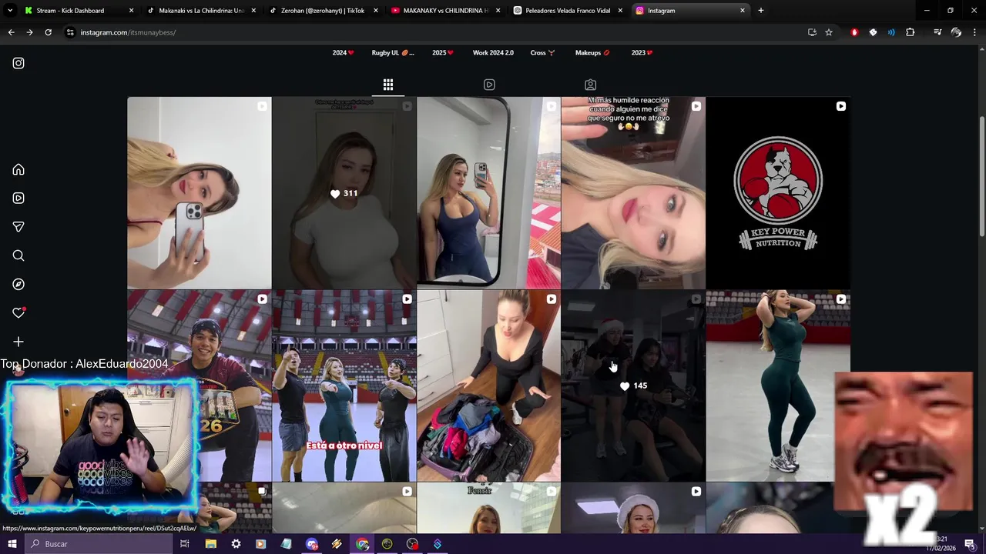Open the Cross story highlight
Image resolution: width=986 pixels, height=554 pixels.
(542, 52)
